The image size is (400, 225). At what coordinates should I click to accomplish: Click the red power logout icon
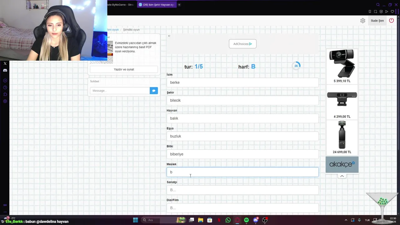[391, 20]
